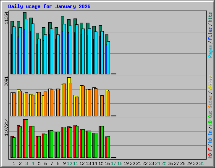Click day 7 on the x-axis
215x168 pixels.
tap(52, 163)
